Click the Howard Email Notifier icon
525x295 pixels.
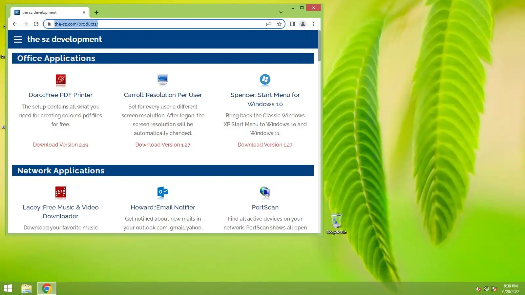(163, 192)
